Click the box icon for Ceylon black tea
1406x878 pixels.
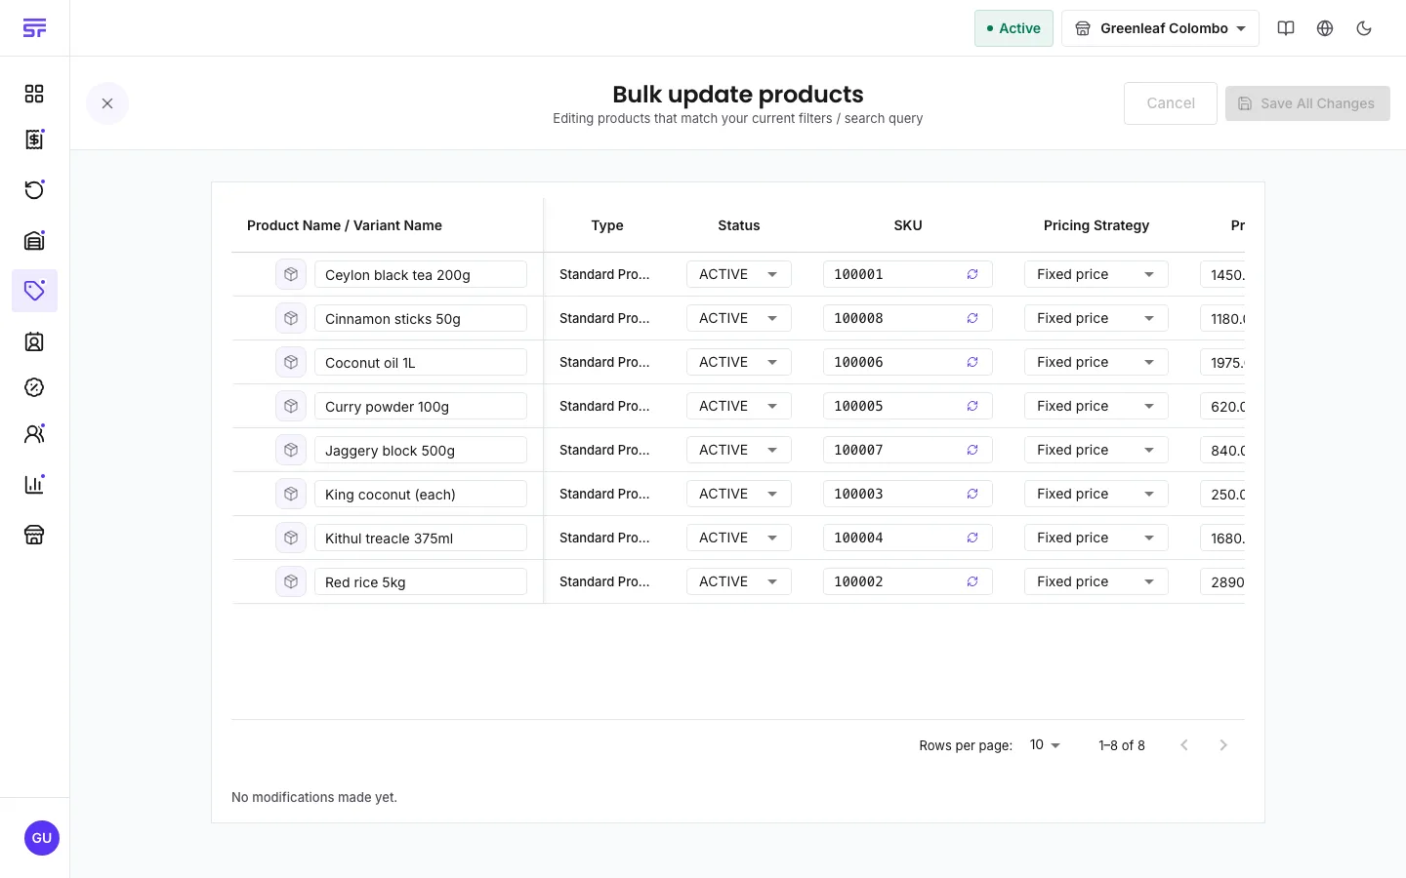(291, 274)
